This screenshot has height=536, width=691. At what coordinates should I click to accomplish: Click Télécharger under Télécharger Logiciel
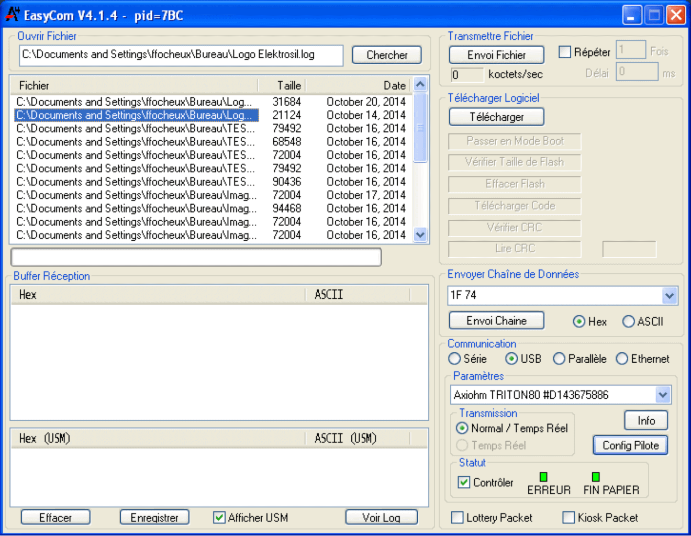tap(496, 116)
